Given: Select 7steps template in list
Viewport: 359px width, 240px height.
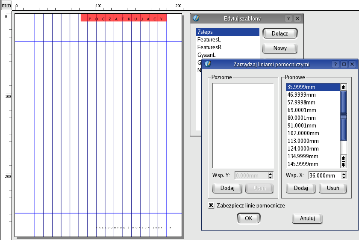Looking at the screenshot, I should 227,32.
